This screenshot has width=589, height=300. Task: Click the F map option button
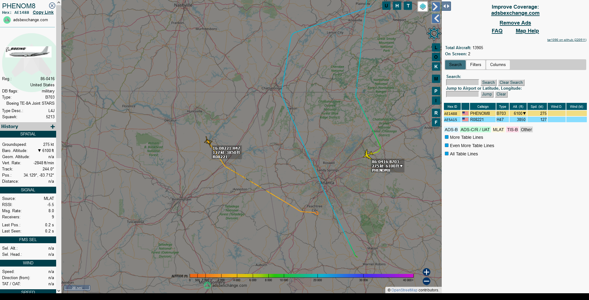(436, 123)
